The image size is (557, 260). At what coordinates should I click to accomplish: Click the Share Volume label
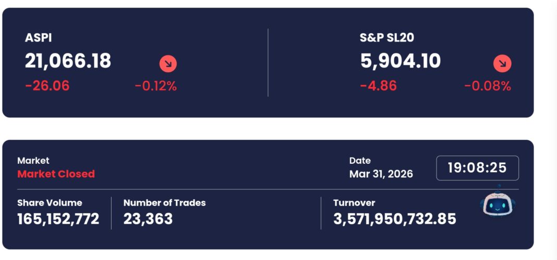(50, 203)
